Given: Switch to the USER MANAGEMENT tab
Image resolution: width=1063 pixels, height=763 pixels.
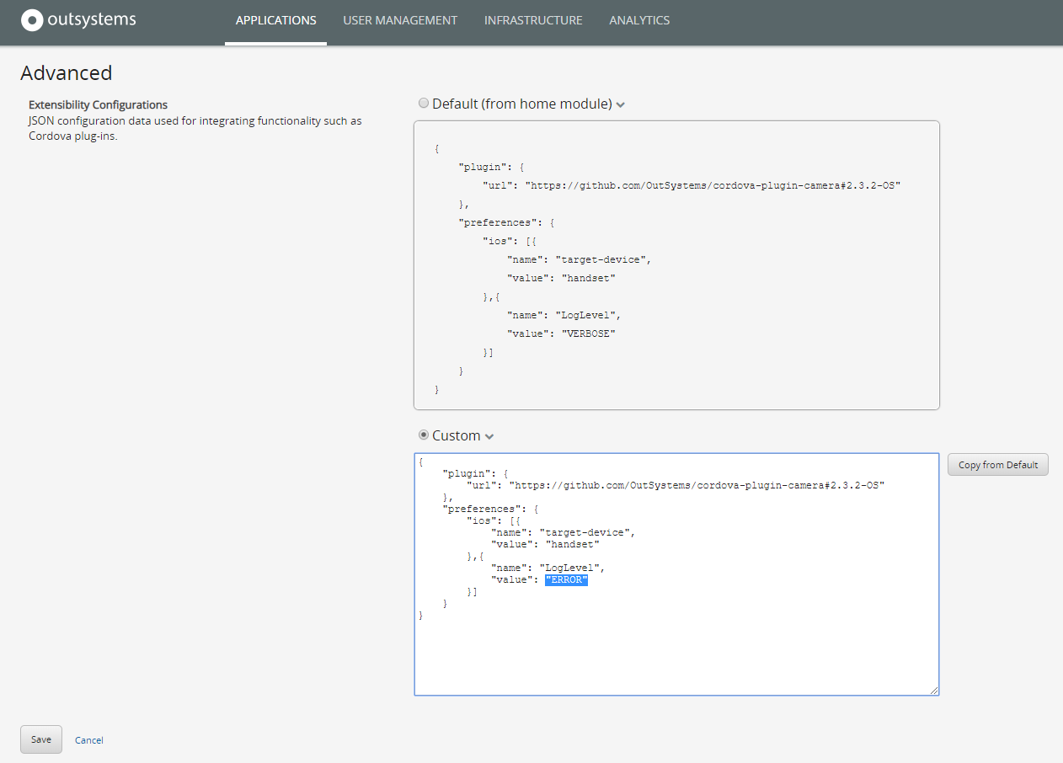Looking at the screenshot, I should pyautogui.click(x=400, y=20).
